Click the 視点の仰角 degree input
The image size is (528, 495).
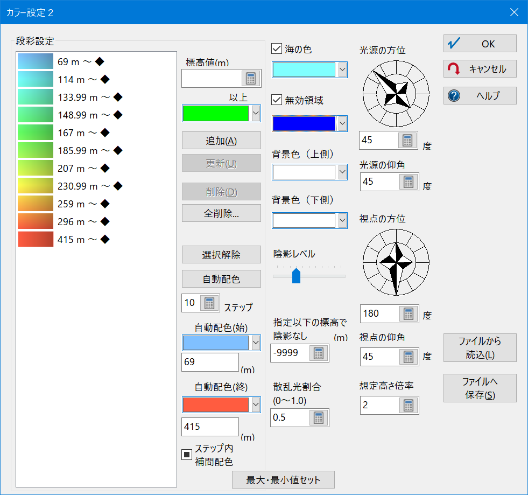[x=380, y=357]
